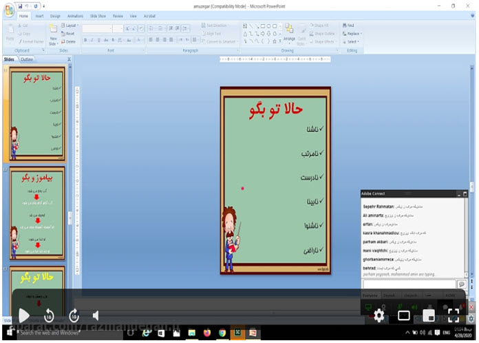The width and height of the screenshot is (479, 343).
Task: Select the second slide thumbnail
Action: click(x=37, y=213)
